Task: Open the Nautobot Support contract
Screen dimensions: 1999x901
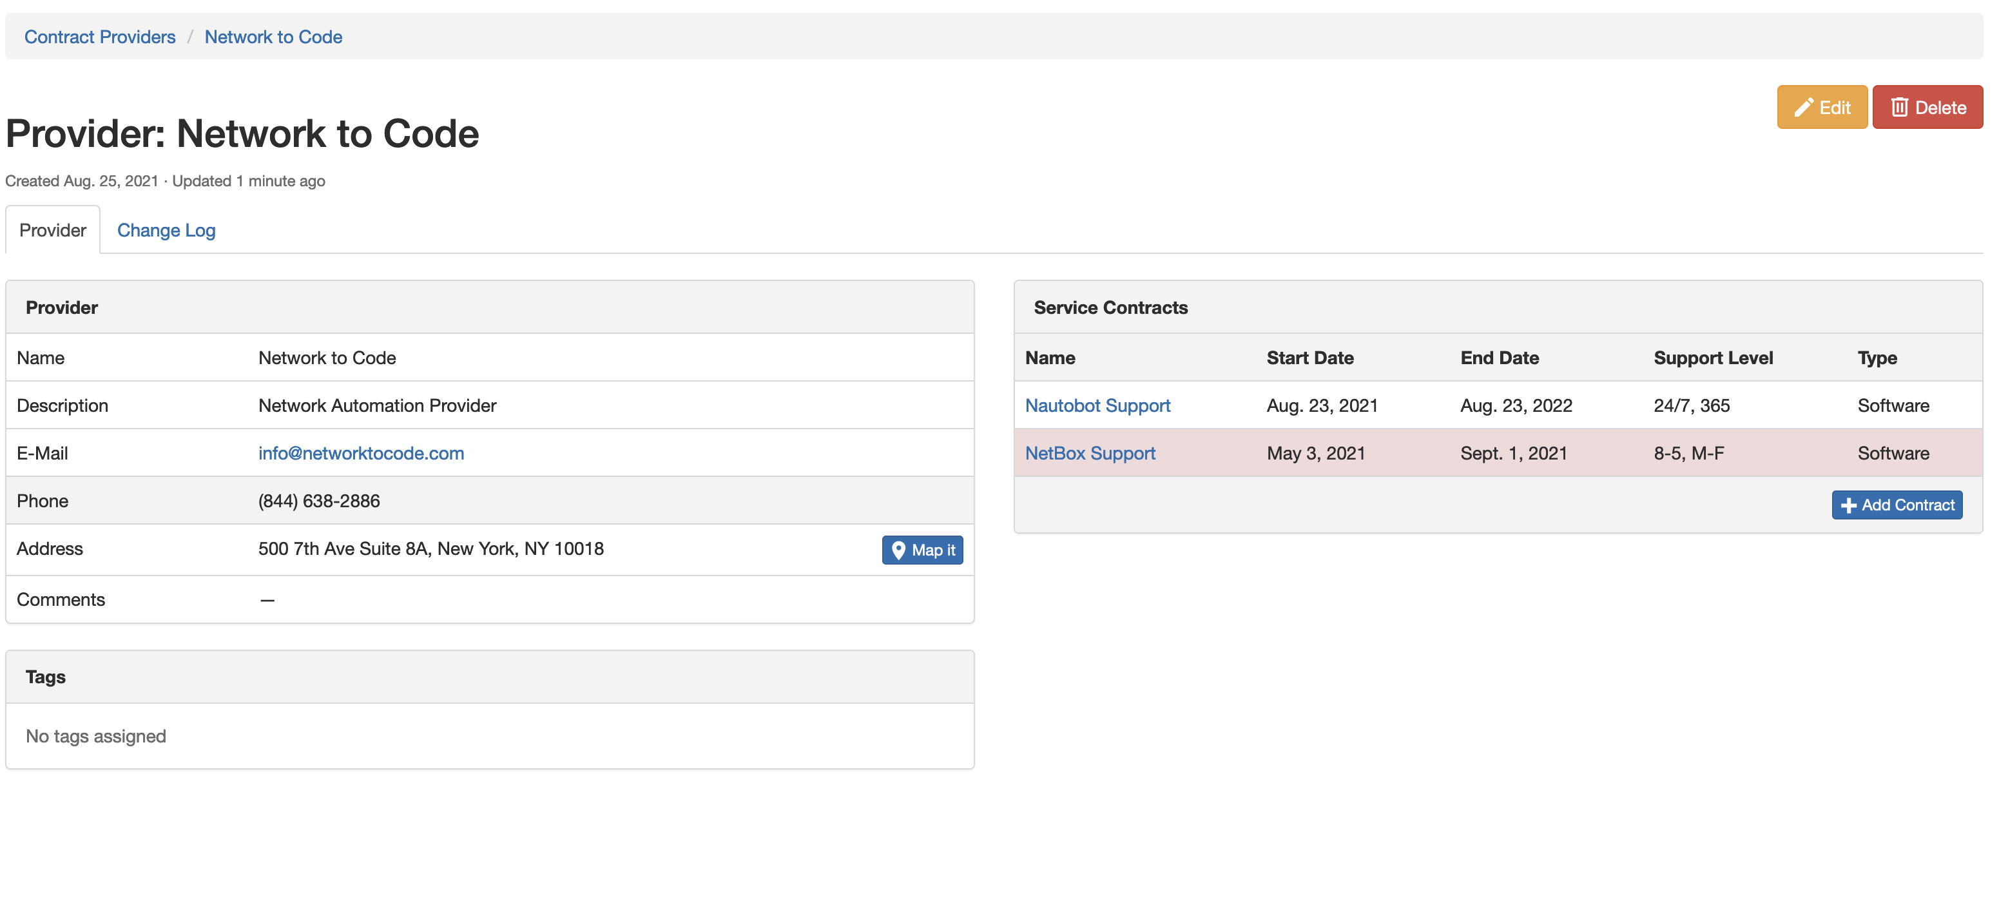Action: 1097,405
